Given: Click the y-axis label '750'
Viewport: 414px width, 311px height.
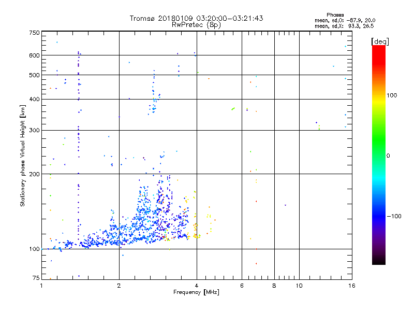Looking at the screenshot, I should (x=34, y=33).
